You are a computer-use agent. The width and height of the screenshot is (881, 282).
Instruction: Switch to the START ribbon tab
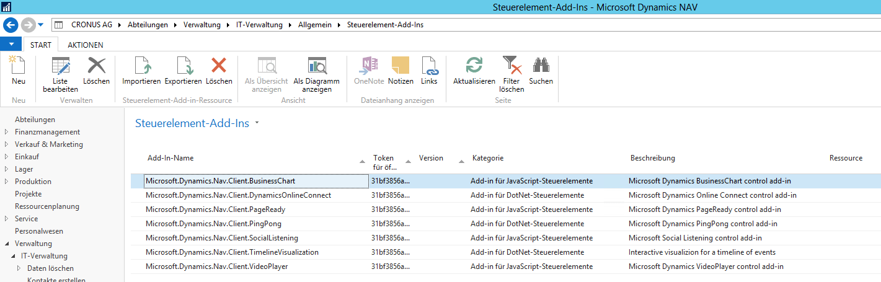41,45
